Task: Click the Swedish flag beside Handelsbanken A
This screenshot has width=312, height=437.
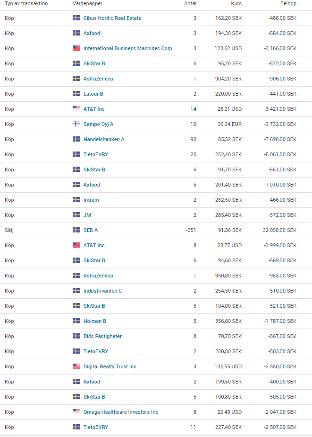Action: click(x=76, y=139)
